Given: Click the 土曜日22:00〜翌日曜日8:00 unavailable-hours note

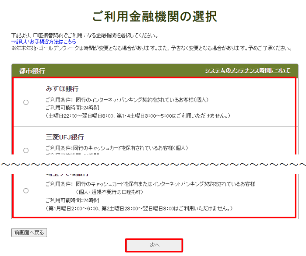Looking at the screenshot, I should (138, 116).
